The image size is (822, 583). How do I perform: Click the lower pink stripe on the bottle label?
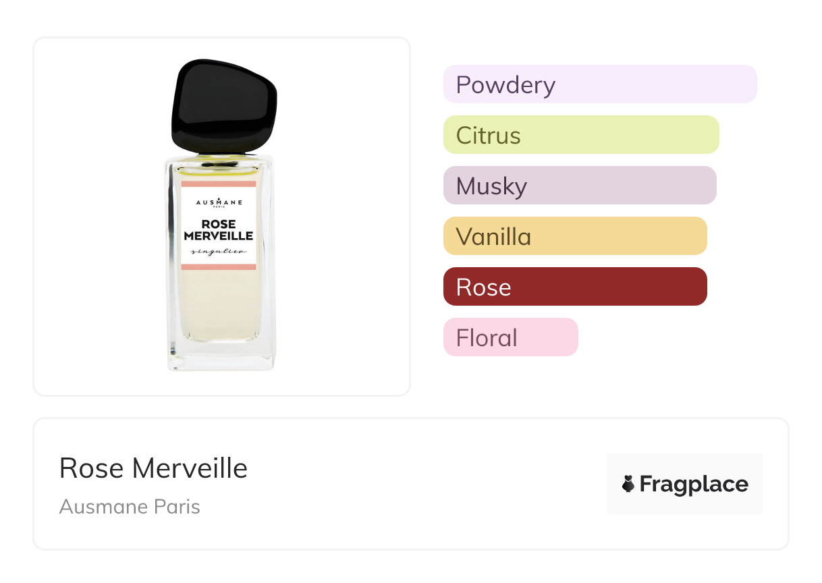click(219, 267)
